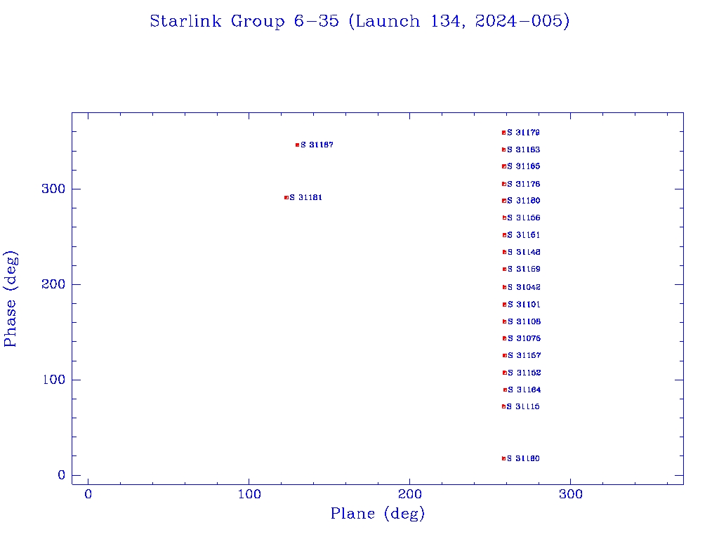Click the S 31176 text label
719x539 pixels.
[524, 184]
